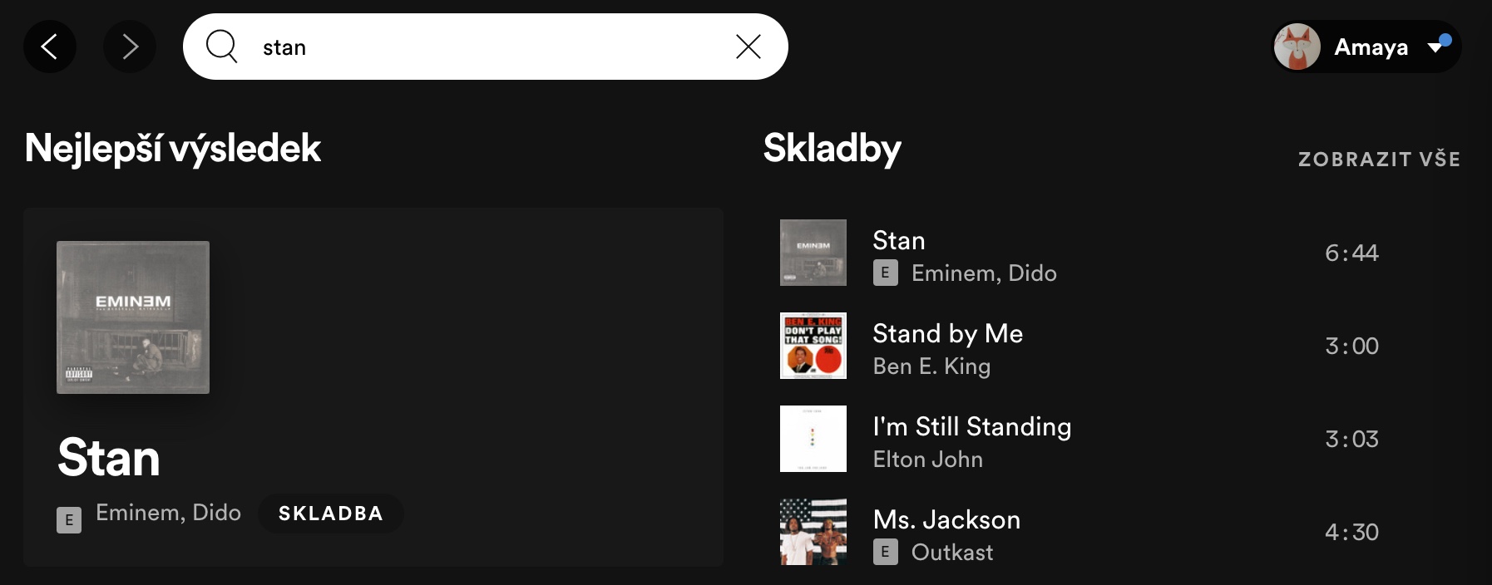Click the Eminem album cover in top result
1492x585 pixels.
tap(133, 317)
